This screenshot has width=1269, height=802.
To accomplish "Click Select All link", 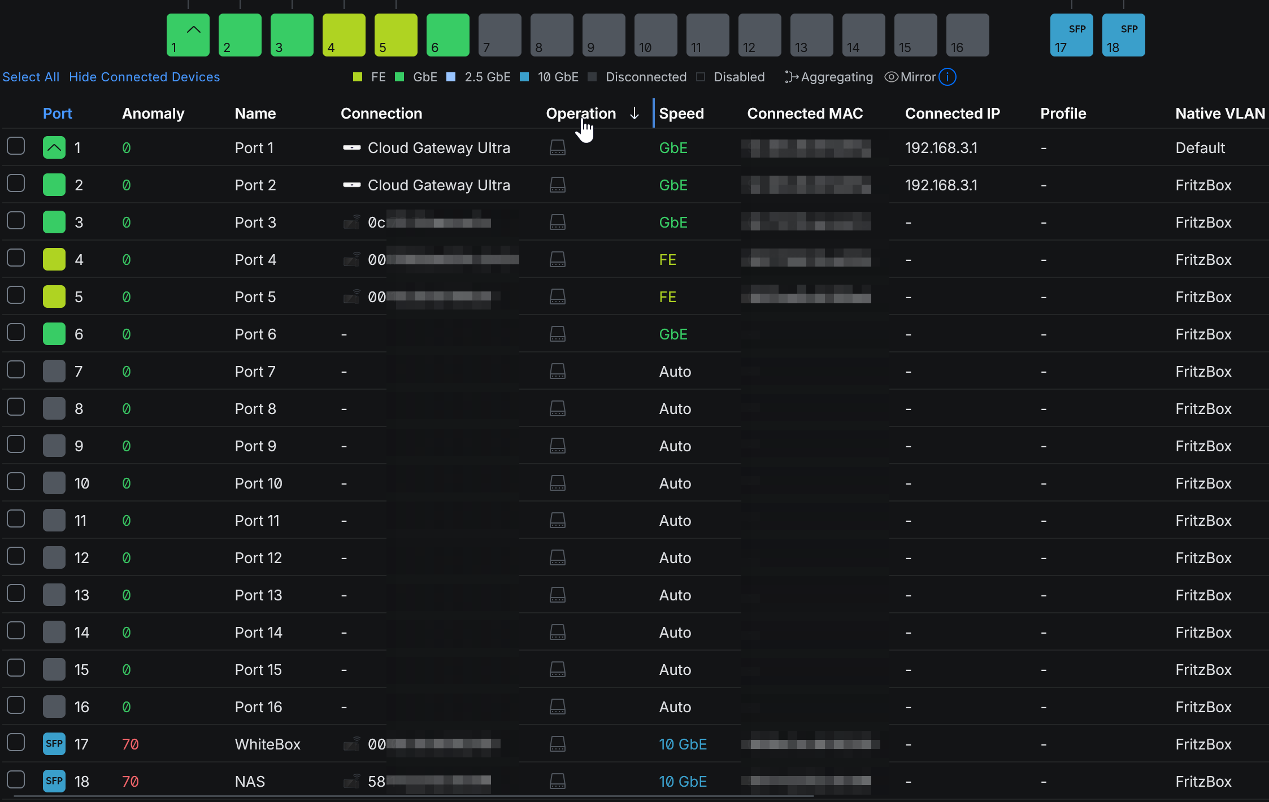I will coord(31,77).
